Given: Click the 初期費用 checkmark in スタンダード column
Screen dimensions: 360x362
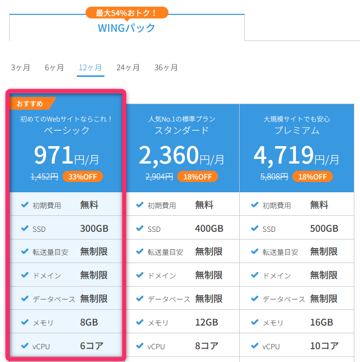Looking at the screenshot, I should (x=140, y=205).
